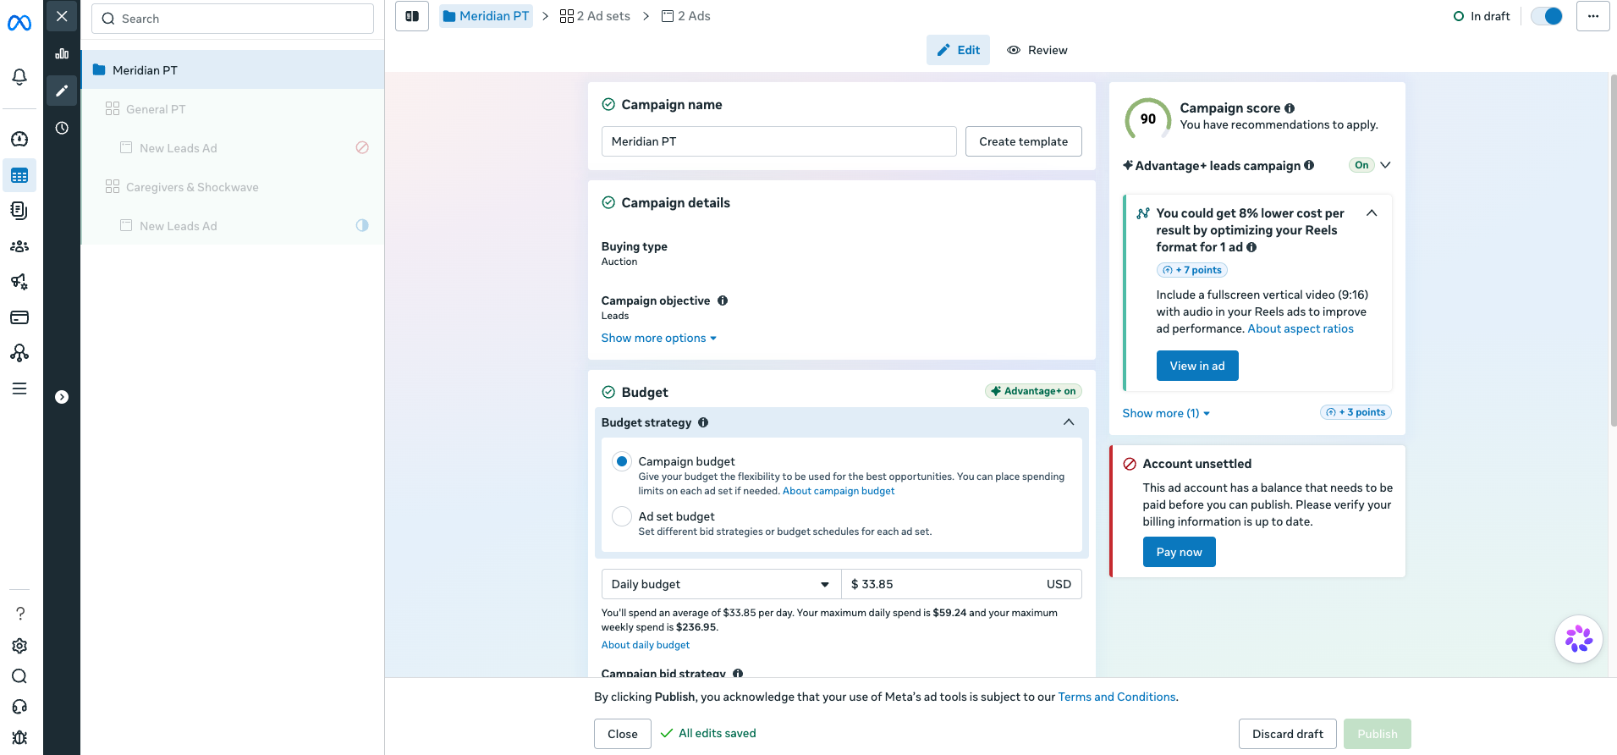This screenshot has height=755, width=1617.
Task: Click the Discard draft button
Action: [x=1287, y=734]
